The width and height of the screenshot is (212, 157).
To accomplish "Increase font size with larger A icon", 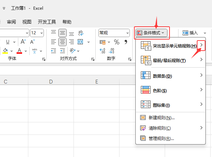I will click(23, 42).
